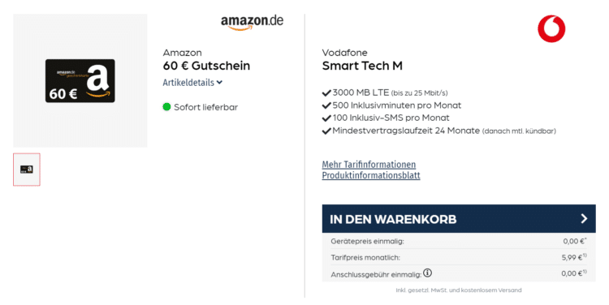Click the Gerätepreis einmalig 0,00 € row
This screenshot has width=609, height=305.
tap(459, 241)
